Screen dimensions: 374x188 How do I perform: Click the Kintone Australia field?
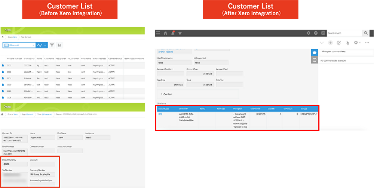click(x=43, y=175)
